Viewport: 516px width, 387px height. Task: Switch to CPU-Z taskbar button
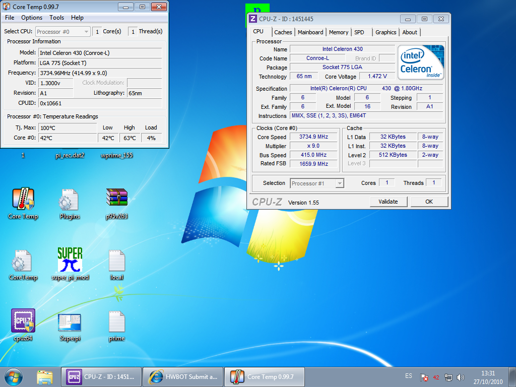click(x=101, y=377)
